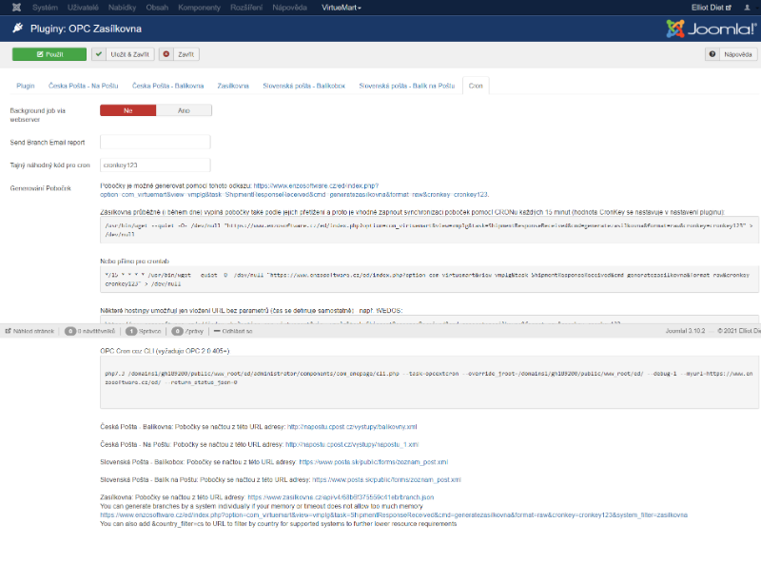The width and height of the screenshot is (761, 562).
Task: Open the enzosoftware generatezasilkovna link
Action: click(x=295, y=190)
